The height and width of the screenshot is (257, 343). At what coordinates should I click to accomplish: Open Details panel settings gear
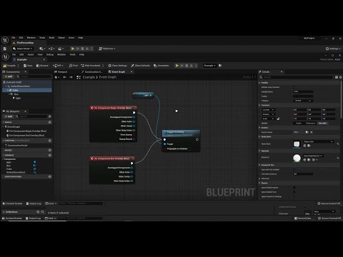tap(340, 77)
